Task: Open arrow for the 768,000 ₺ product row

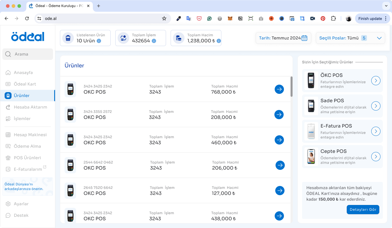Action: coord(279,89)
